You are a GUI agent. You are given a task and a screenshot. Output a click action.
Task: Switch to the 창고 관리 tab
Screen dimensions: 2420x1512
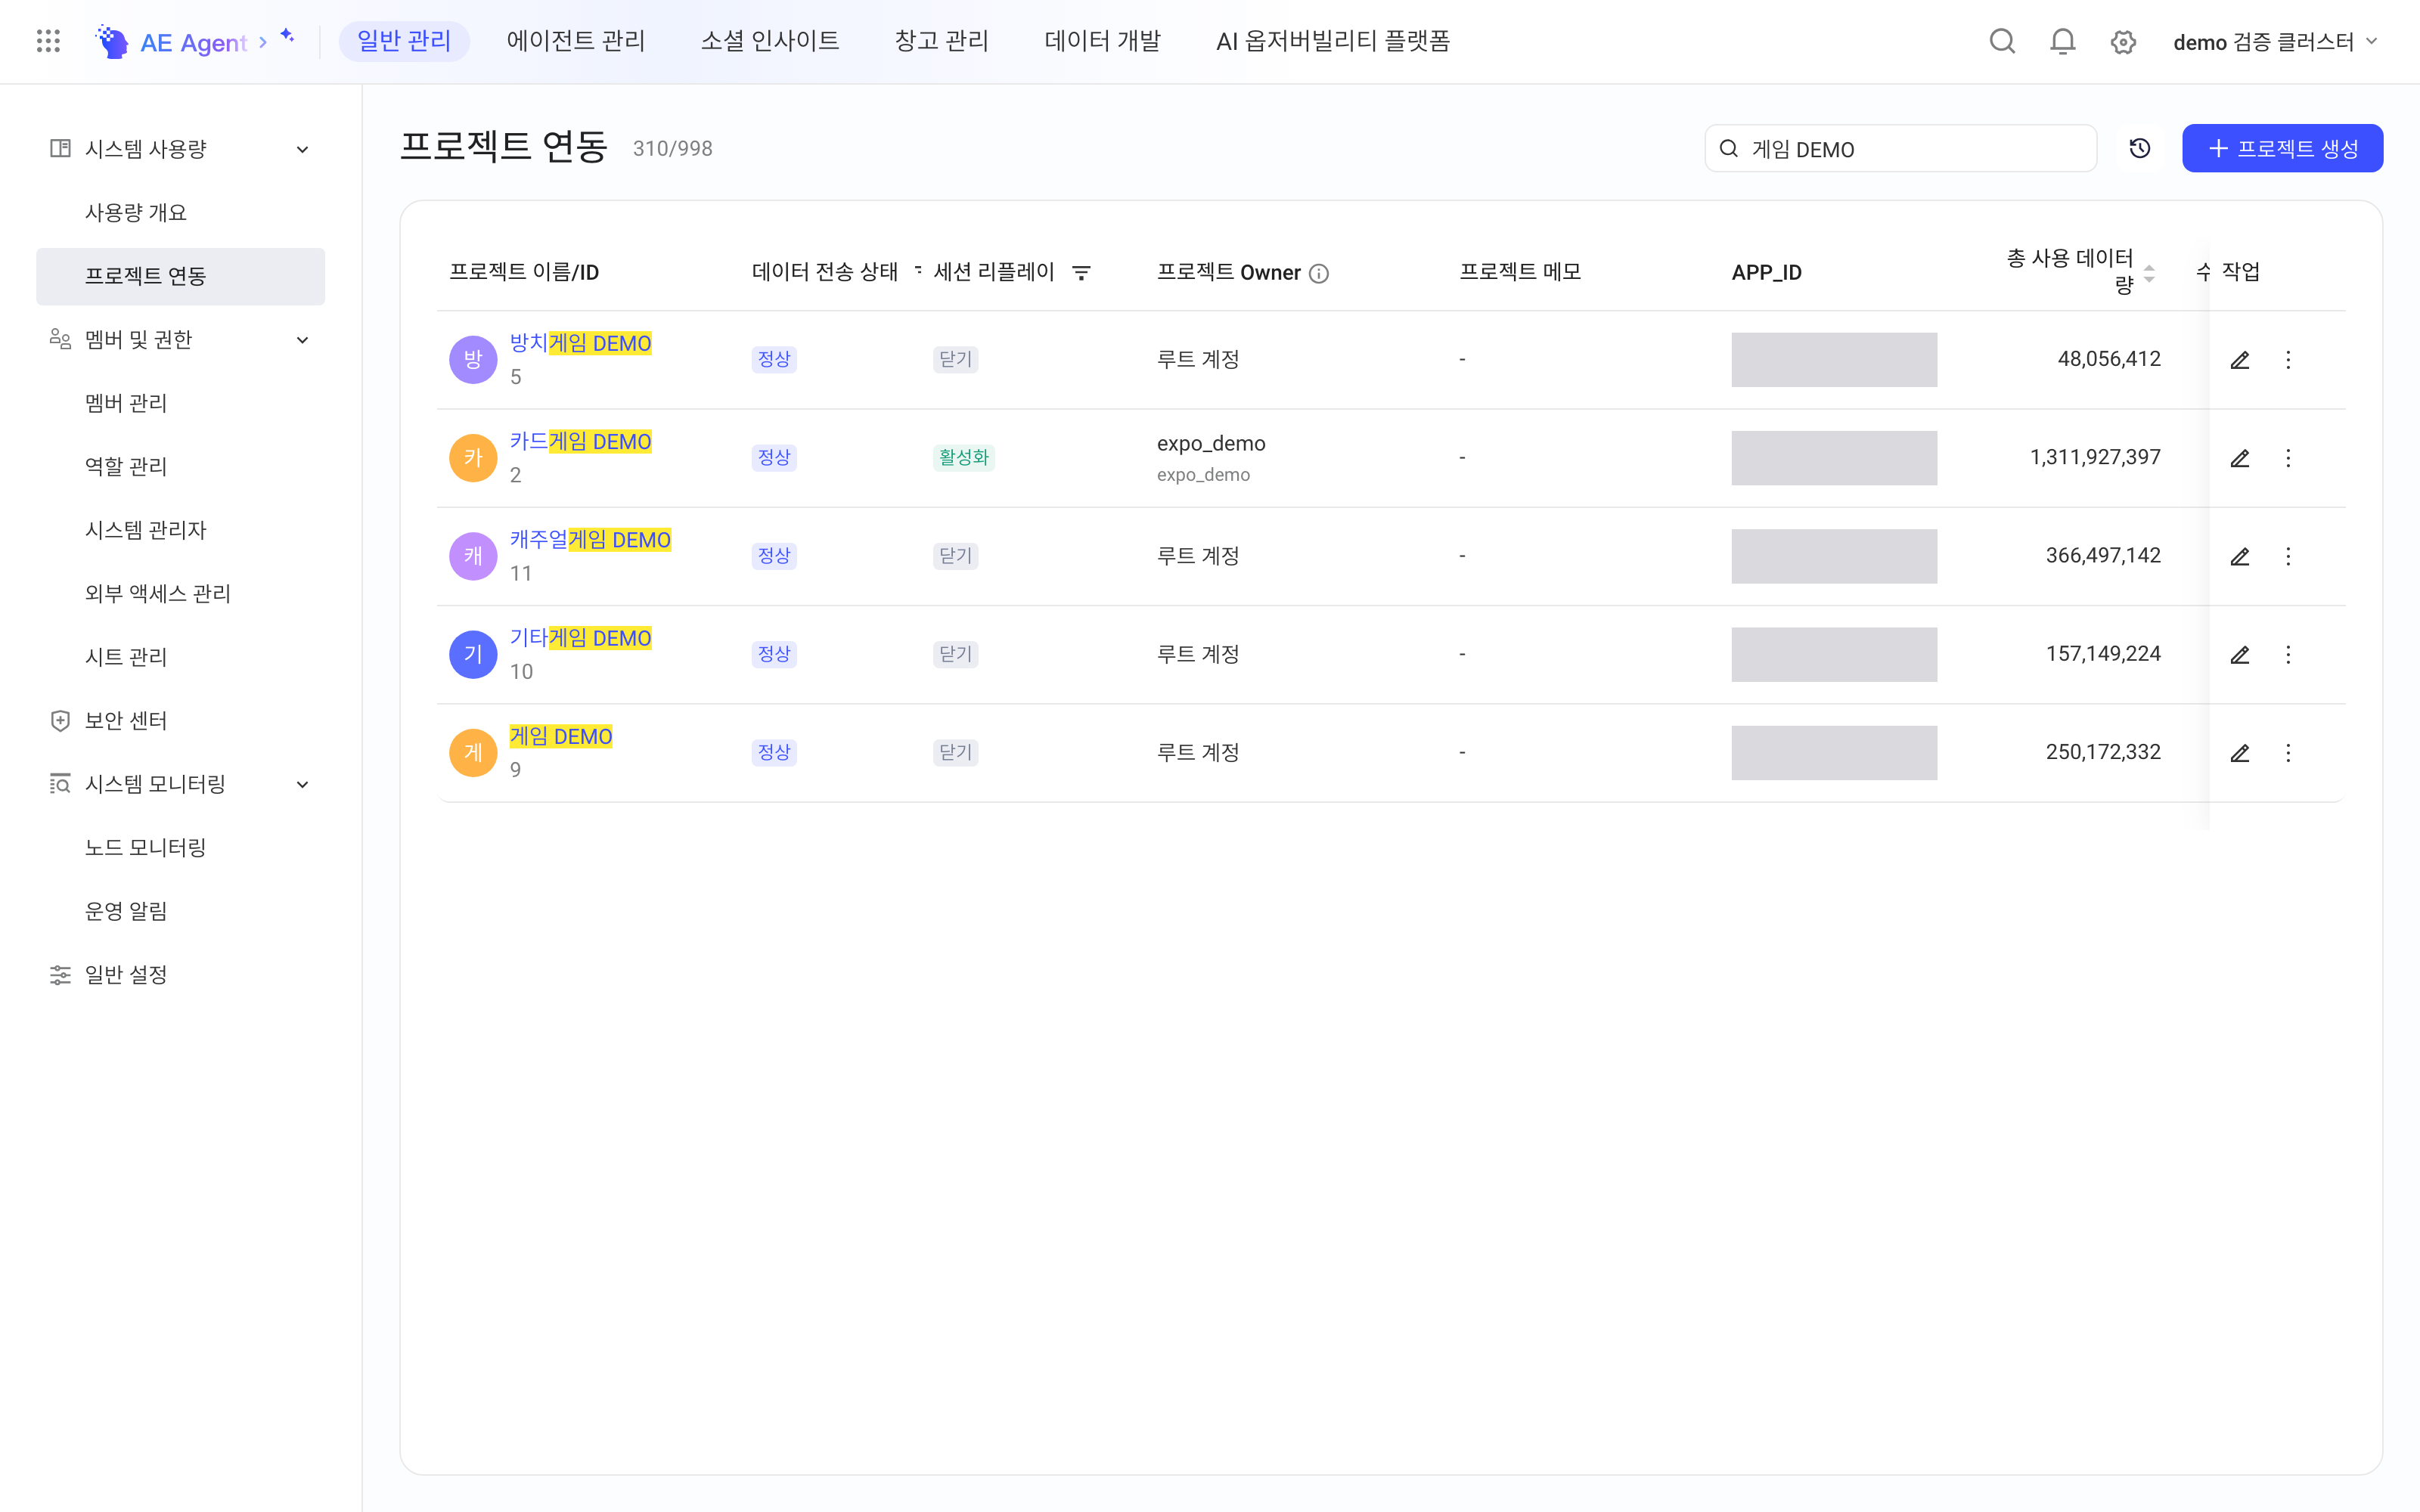click(941, 41)
